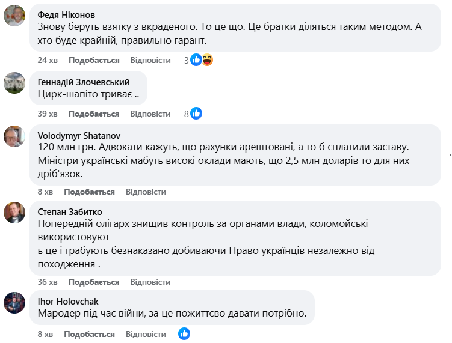Open Ihor Holovchak's avatar image
This screenshot has width=452, height=343.
(14, 302)
